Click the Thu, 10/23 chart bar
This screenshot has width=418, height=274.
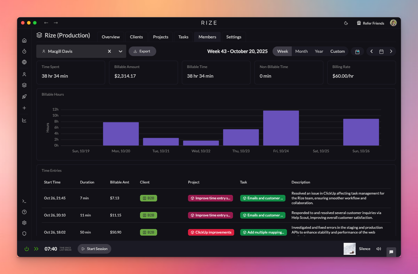241,137
